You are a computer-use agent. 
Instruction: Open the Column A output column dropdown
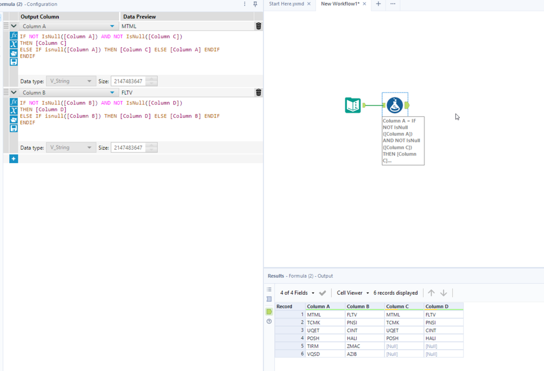(x=112, y=26)
